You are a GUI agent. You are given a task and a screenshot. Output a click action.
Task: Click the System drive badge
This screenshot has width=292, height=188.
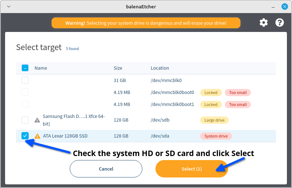pos(216,136)
